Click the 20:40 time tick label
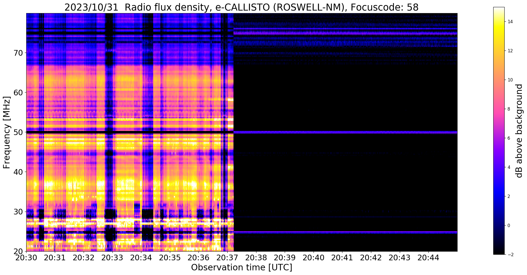Screen dimensions: 527x275 click(314, 257)
